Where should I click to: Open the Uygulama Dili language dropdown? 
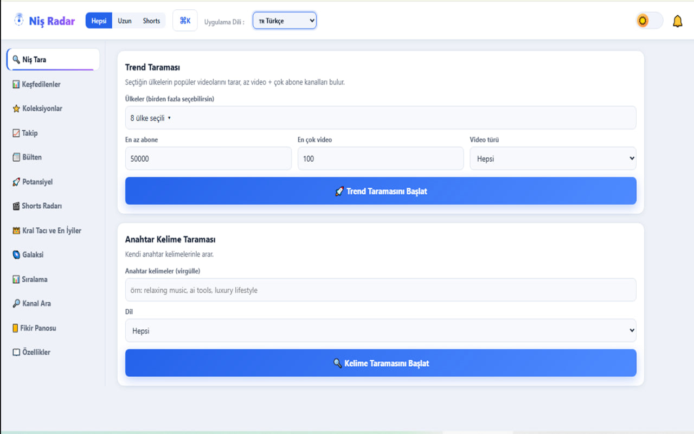click(x=285, y=21)
